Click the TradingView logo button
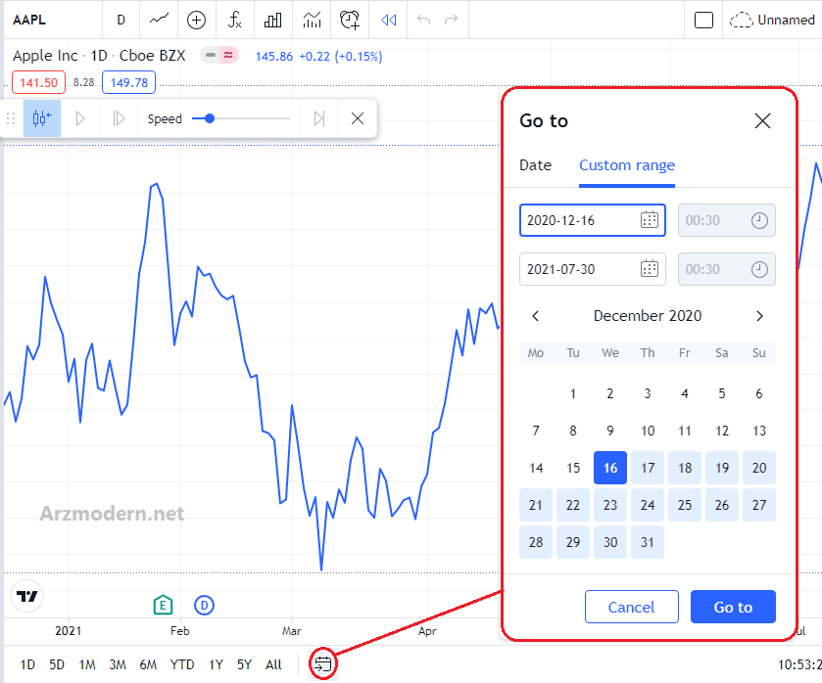The image size is (822, 683). pos(26,596)
